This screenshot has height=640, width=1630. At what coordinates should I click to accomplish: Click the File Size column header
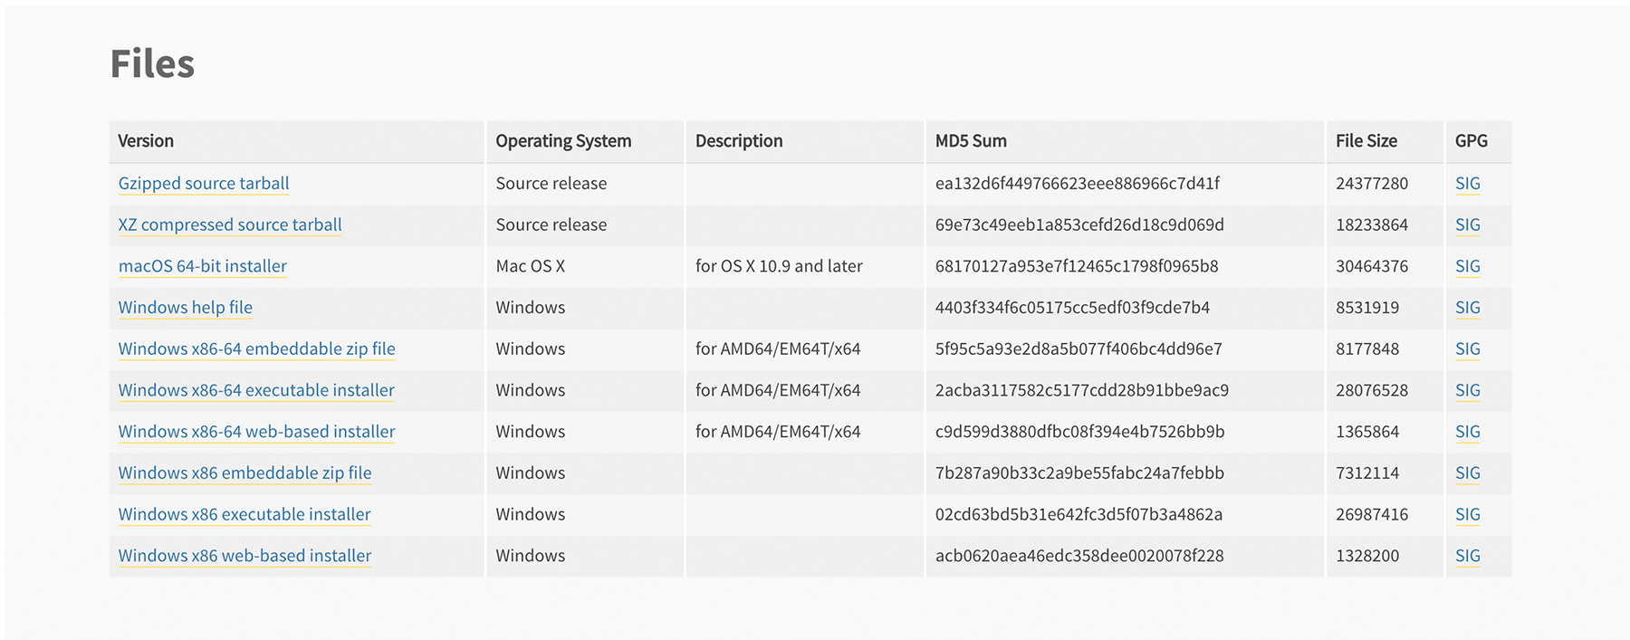1366,141
